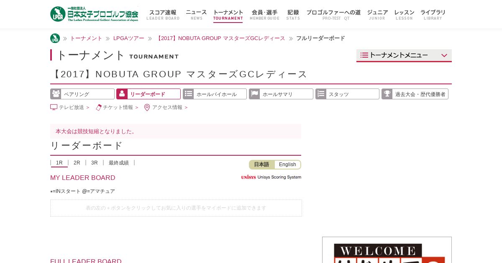Click the Unisys Scoring System logo
Viewport: 502px width, 263px height.
271,177
